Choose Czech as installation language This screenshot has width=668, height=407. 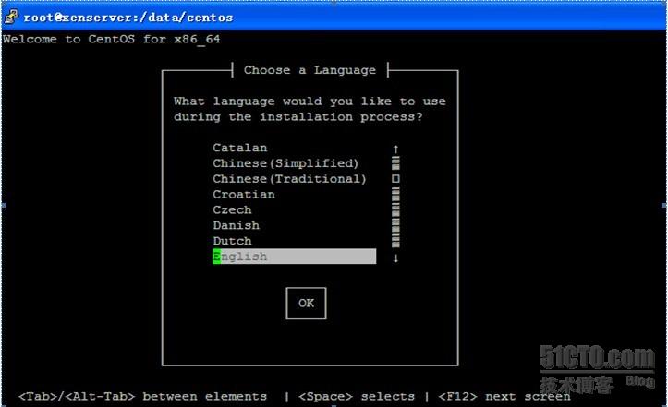coord(232,209)
